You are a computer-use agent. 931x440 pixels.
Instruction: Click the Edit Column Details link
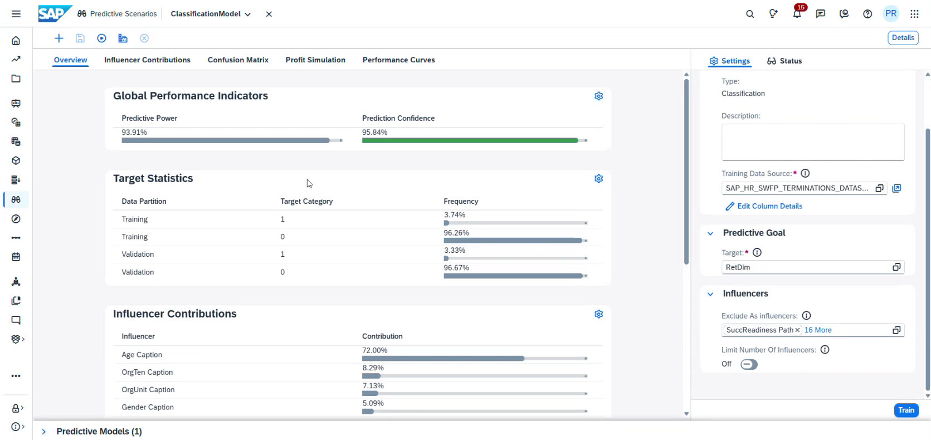[769, 206]
